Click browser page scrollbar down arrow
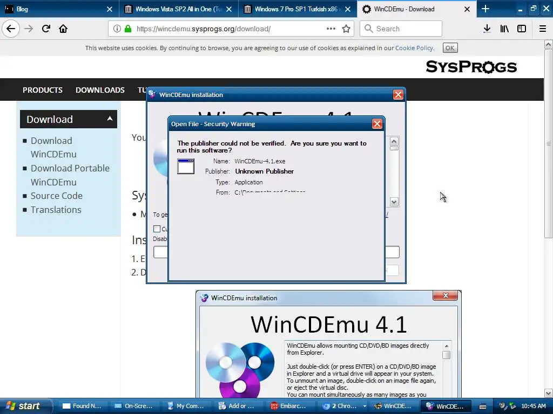This screenshot has height=414, width=553. pyautogui.click(x=548, y=393)
